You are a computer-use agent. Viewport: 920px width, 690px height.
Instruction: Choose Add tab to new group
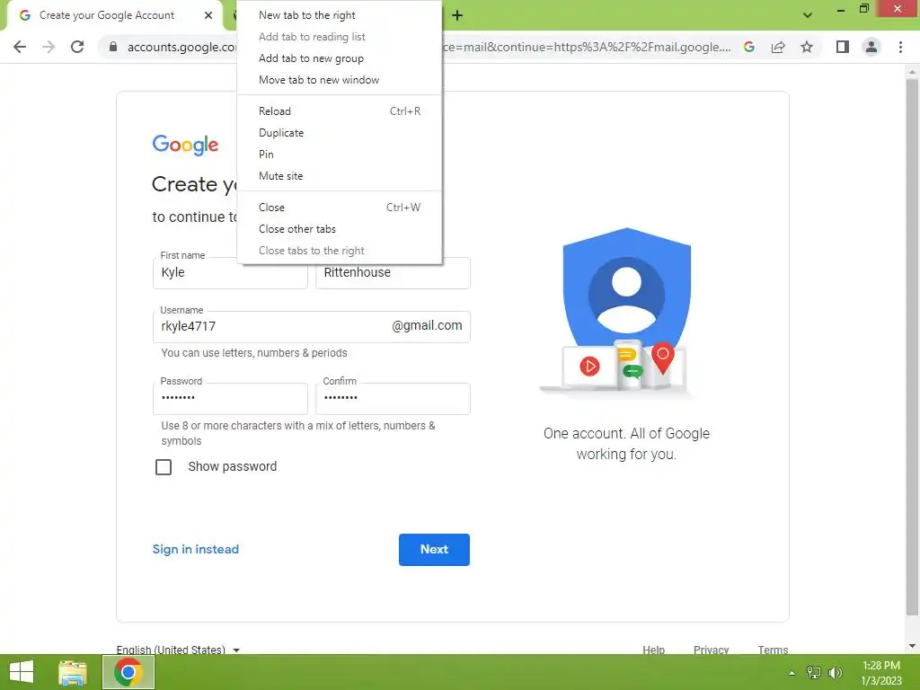point(339,58)
